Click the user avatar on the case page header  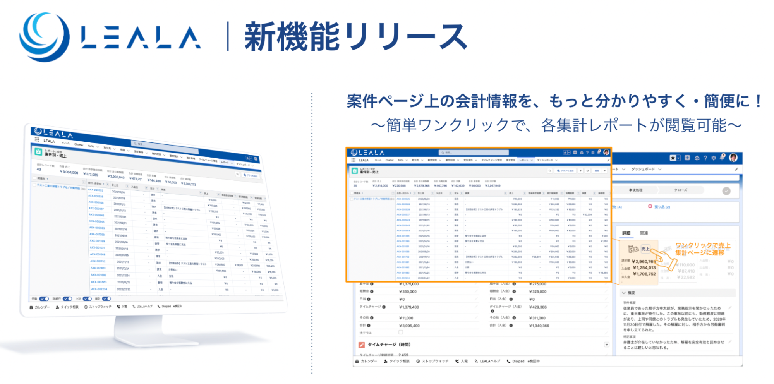pyautogui.click(x=733, y=158)
